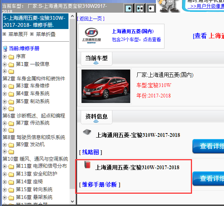Expand the 第14章 座椅 node
The width and height of the screenshot is (224, 206).
coord(4,182)
